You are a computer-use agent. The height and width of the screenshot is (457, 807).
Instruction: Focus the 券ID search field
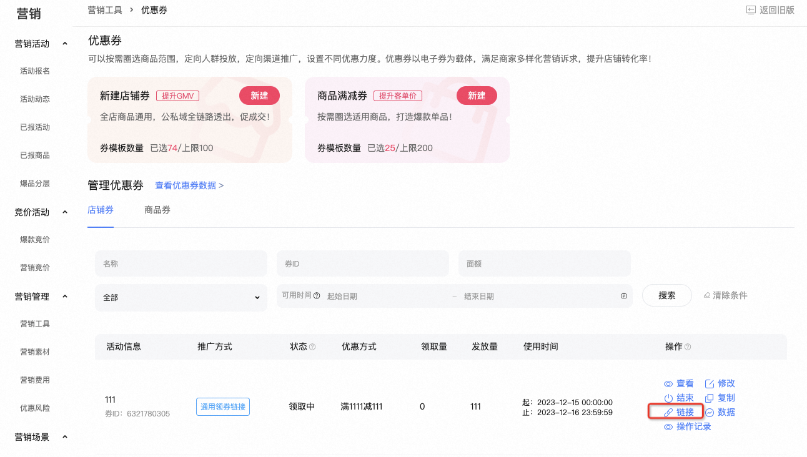click(363, 263)
